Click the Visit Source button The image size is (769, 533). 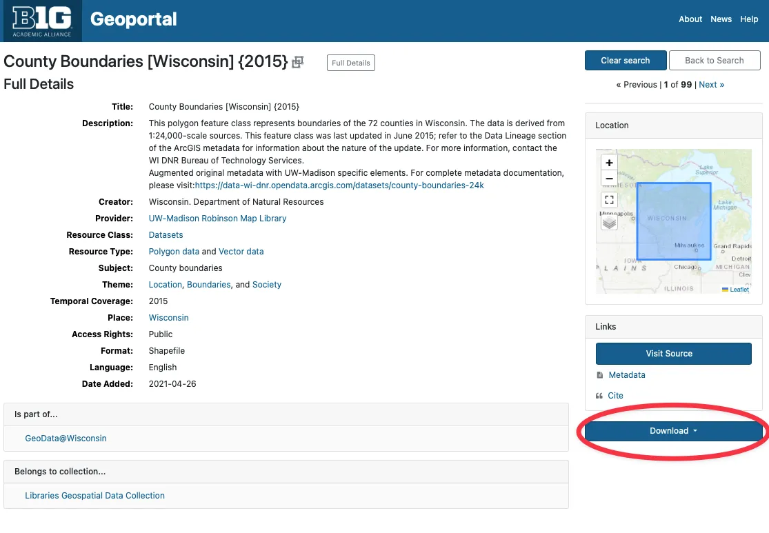673,354
